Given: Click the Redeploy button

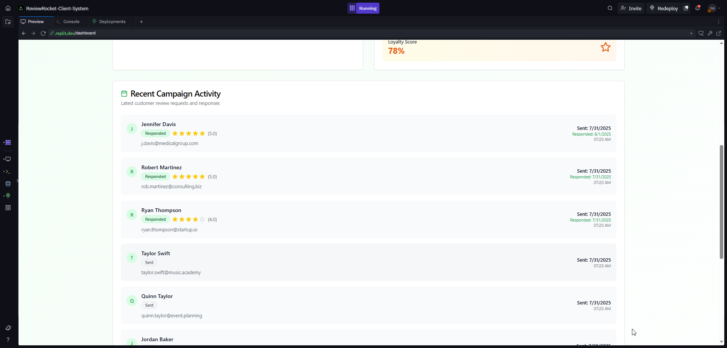Looking at the screenshot, I should (664, 8).
